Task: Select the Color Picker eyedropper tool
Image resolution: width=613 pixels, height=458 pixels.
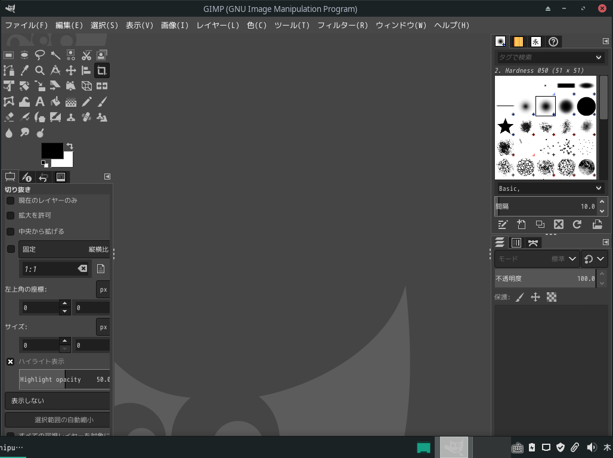Action: pos(24,70)
